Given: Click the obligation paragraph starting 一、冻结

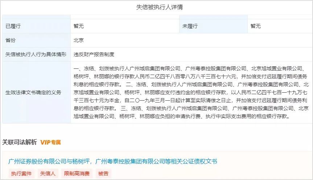Looking at the screenshot, I should [x=191, y=92].
